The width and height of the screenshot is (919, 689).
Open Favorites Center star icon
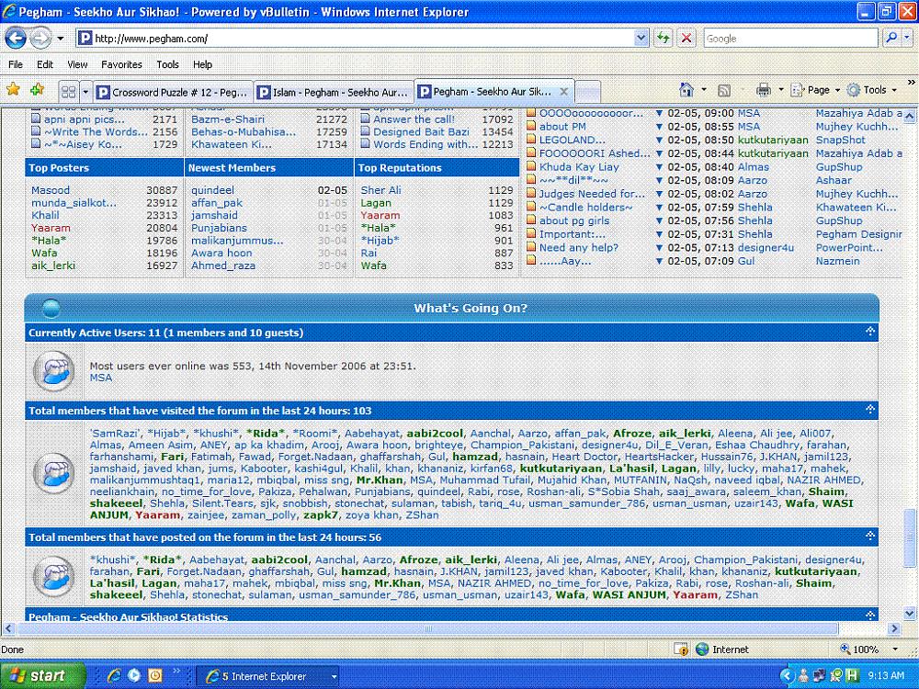pyautogui.click(x=13, y=90)
